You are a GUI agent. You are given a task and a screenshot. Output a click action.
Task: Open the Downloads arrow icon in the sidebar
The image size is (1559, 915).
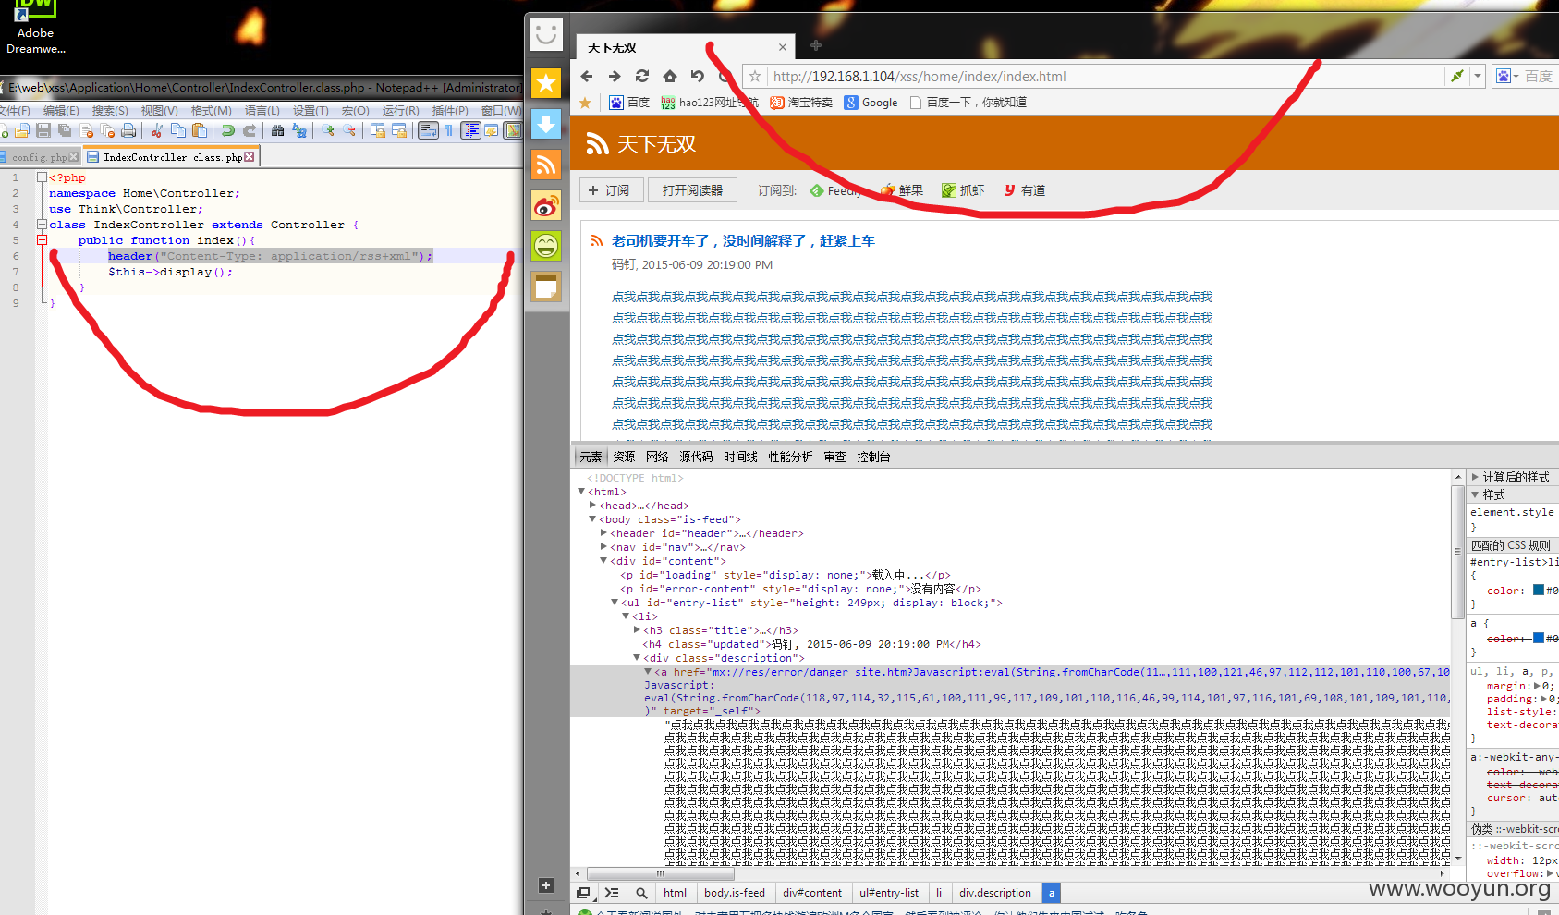546,124
